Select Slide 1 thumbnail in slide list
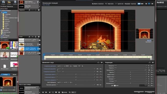The image size is (167, 94). 8,81
